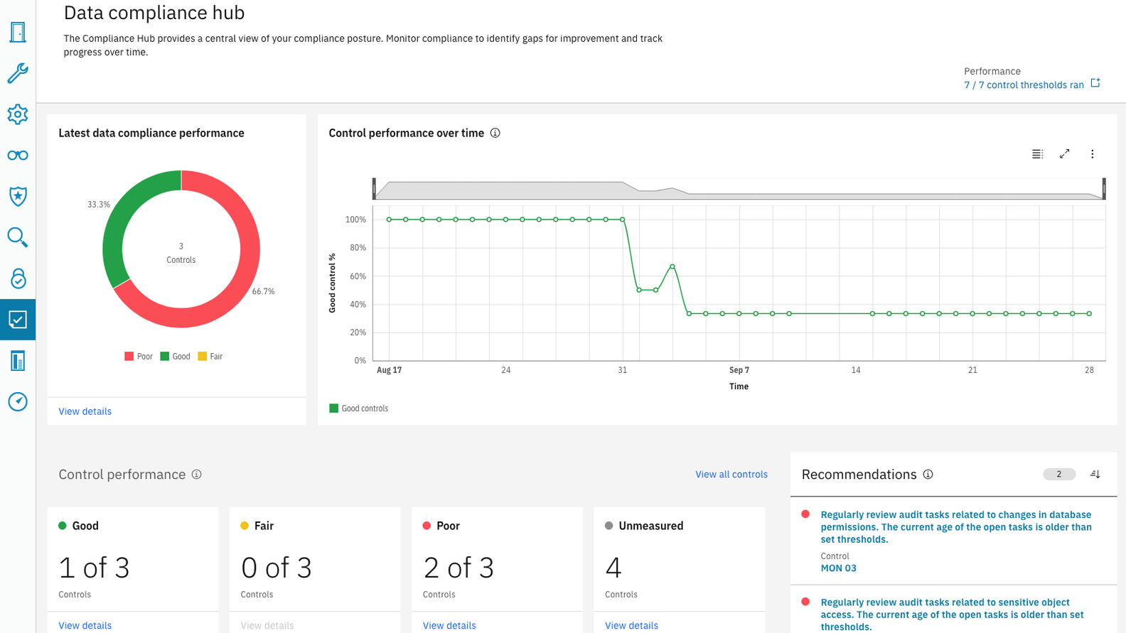Open the door icon in sidebar

(x=18, y=32)
